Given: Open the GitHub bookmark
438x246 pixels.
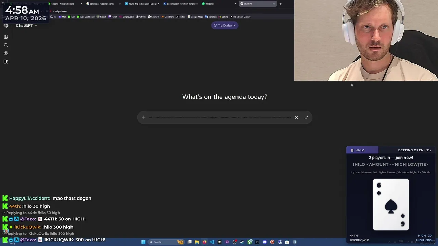Looking at the screenshot, I should (x=141, y=17).
